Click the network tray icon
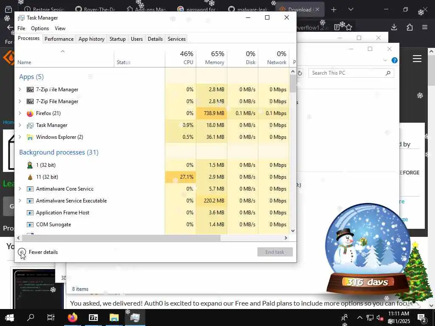 click(x=370, y=318)
